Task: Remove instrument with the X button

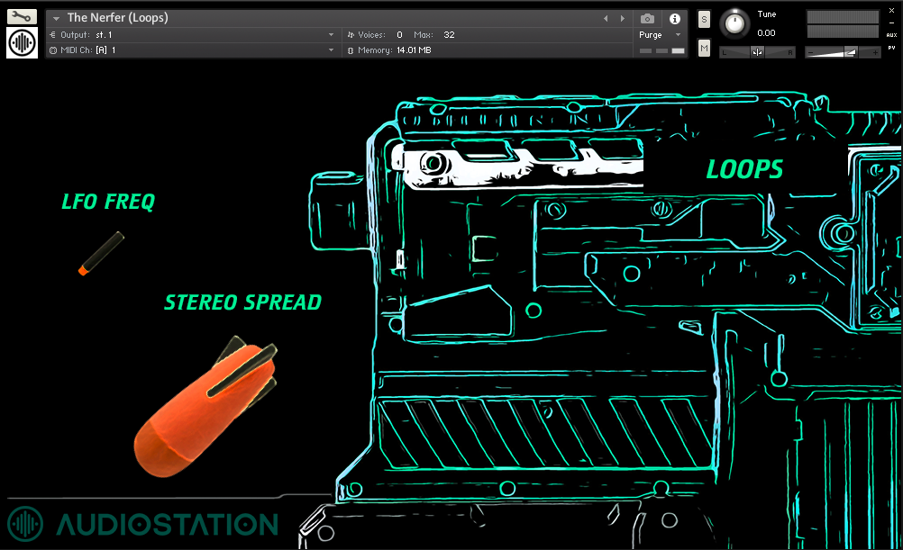Action: tap(891, 11)
